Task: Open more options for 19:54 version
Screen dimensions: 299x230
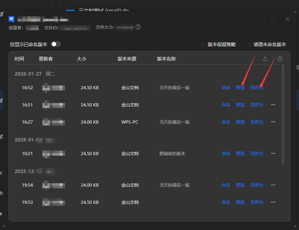Action: pos(273,185)
